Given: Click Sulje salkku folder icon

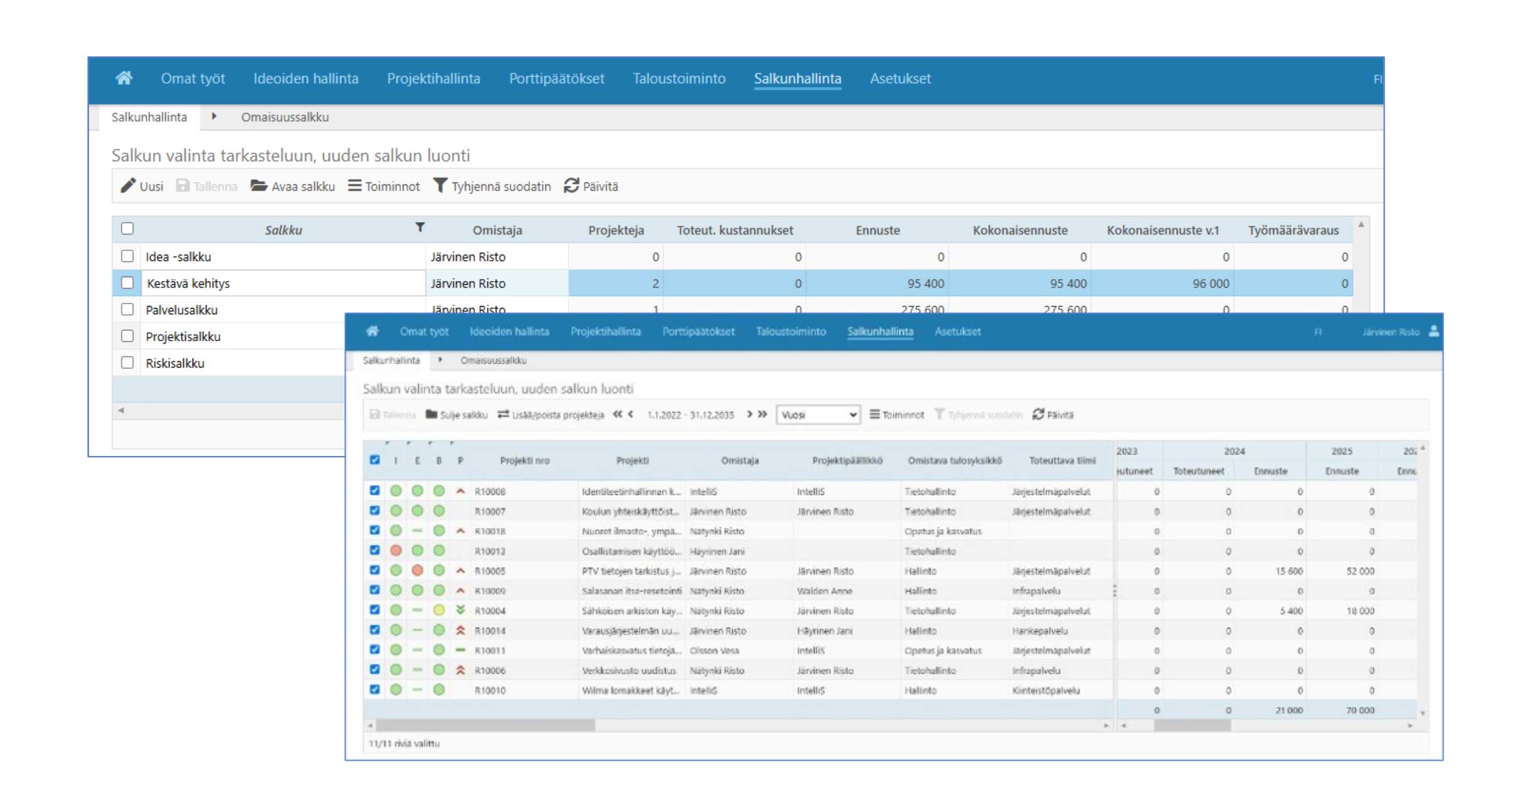Looking at the screenshot, I should coord(432,415).
